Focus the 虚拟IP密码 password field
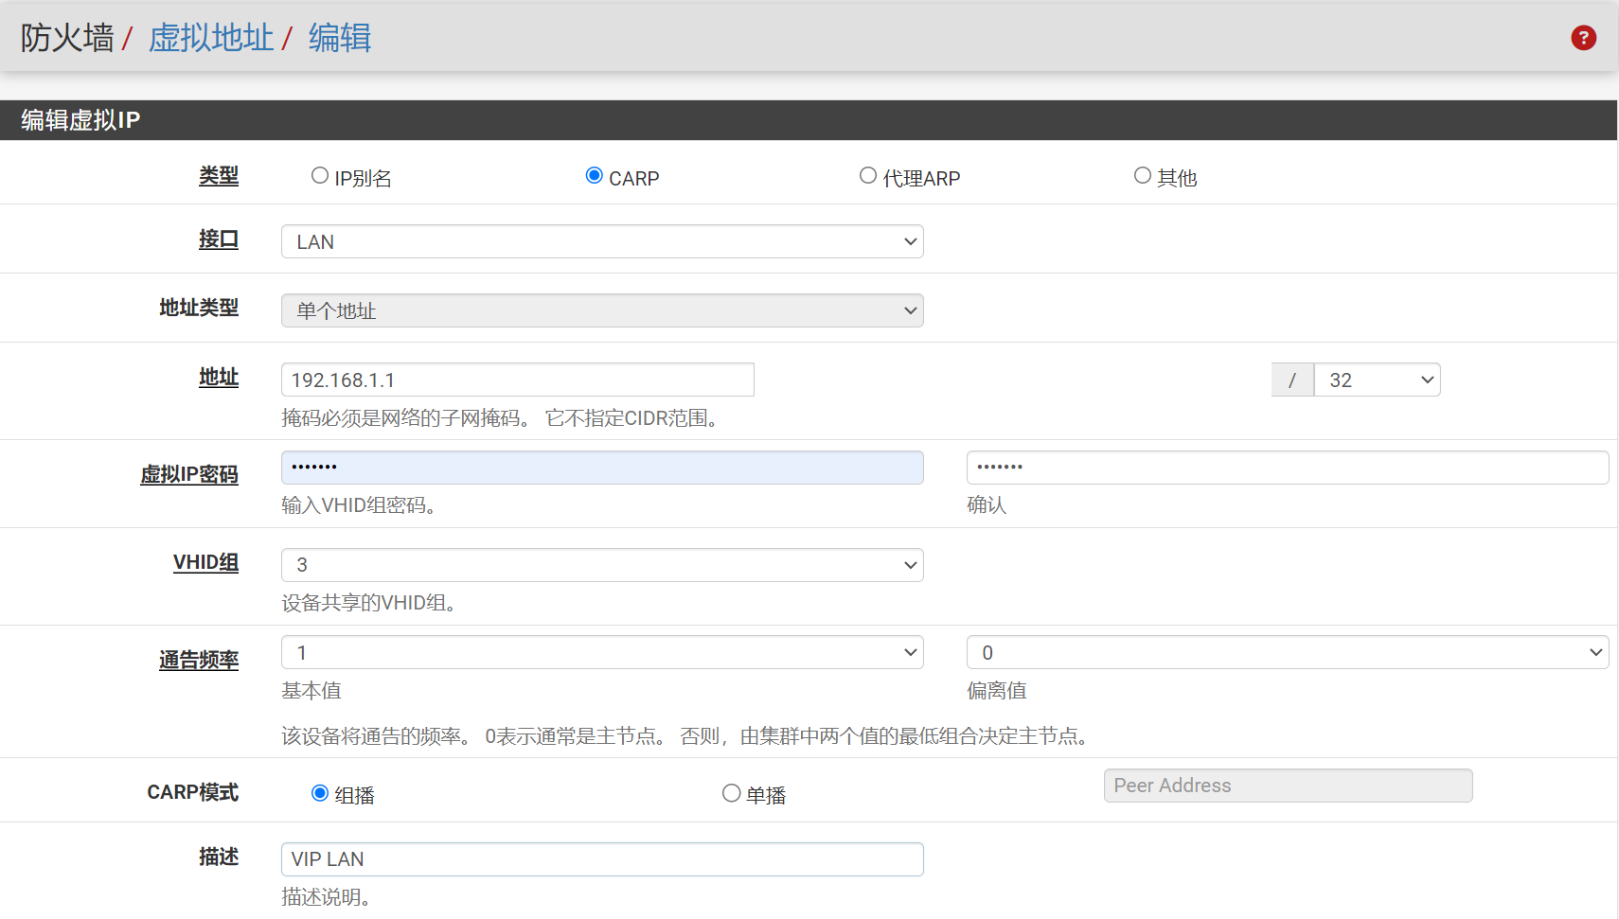This screenshot has height=919, width=1619. pyautogui.click(x=602, y=468)
